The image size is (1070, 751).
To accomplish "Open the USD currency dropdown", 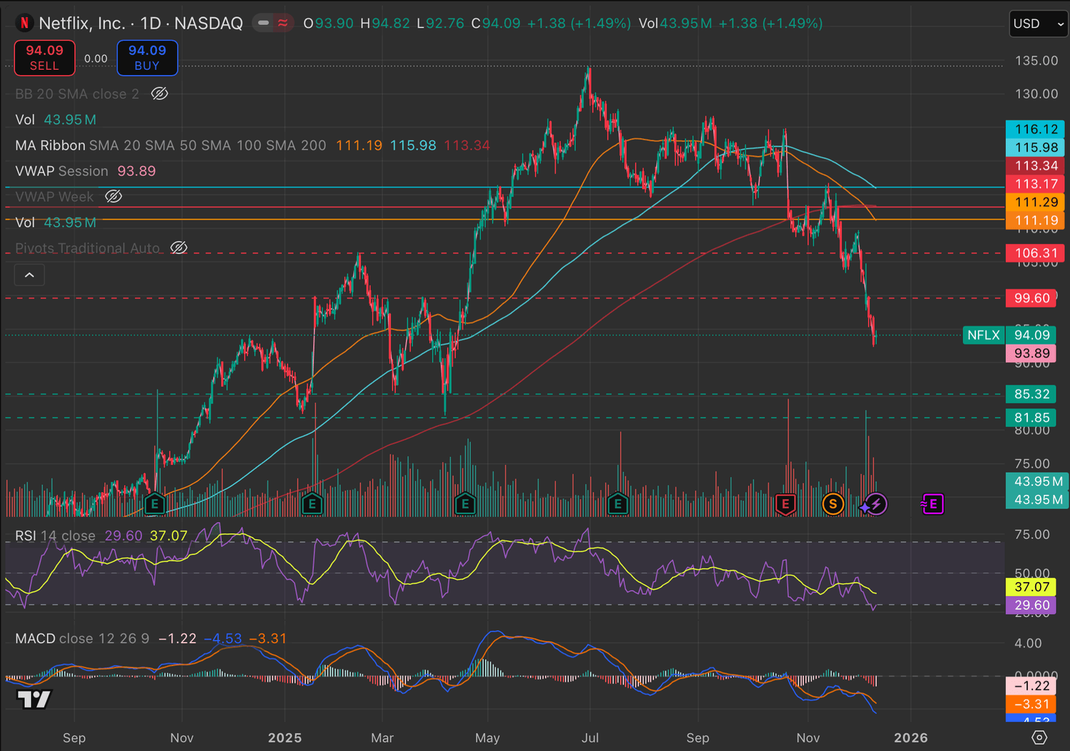I will (x=1038, y=24).
